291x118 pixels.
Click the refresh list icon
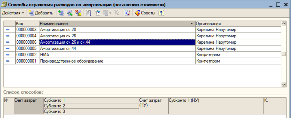127,13
